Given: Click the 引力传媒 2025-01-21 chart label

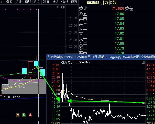Looking at the screenshot, I should pyautogui.click(x=76, y=62).
